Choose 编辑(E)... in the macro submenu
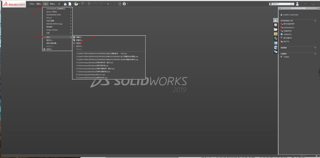The height and width of the screenshot is (158, 320). coord(109,37)
